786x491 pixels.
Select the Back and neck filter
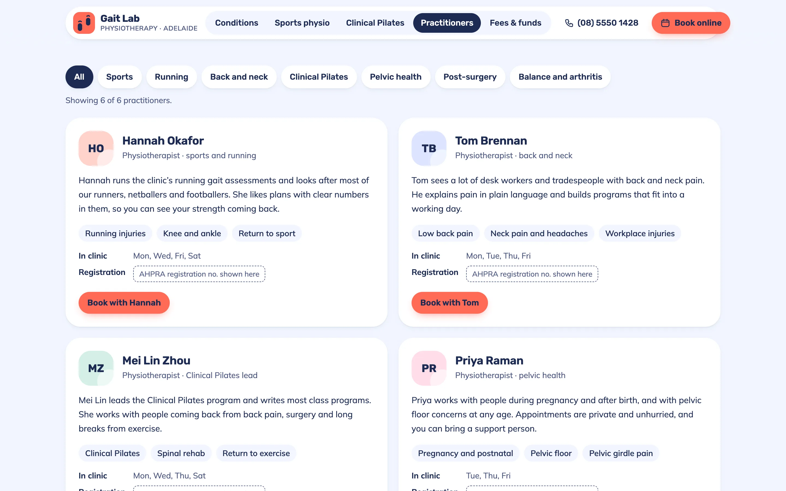pos(239,77)
